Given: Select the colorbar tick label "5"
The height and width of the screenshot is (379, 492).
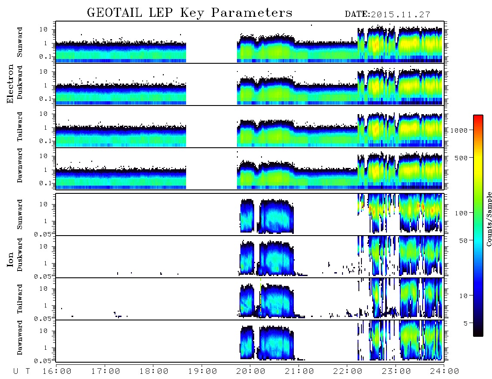Looking at the screenshot, I should 466,323.
